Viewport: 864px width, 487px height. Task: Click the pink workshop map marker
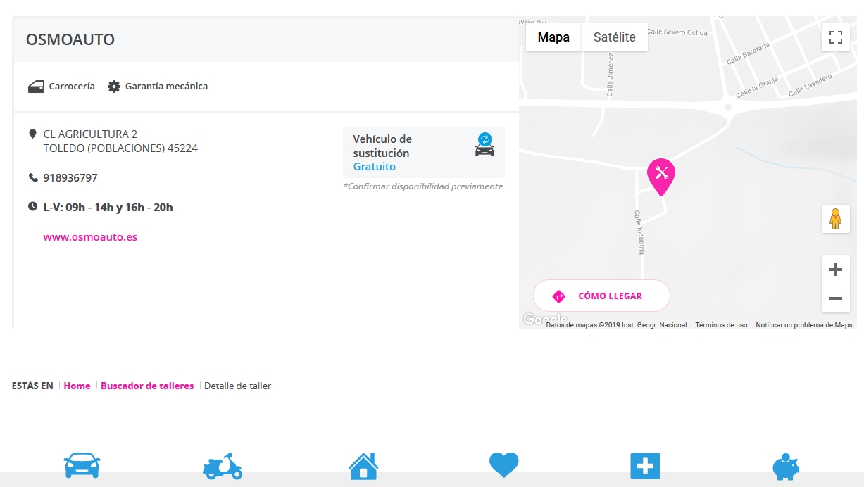660,175
